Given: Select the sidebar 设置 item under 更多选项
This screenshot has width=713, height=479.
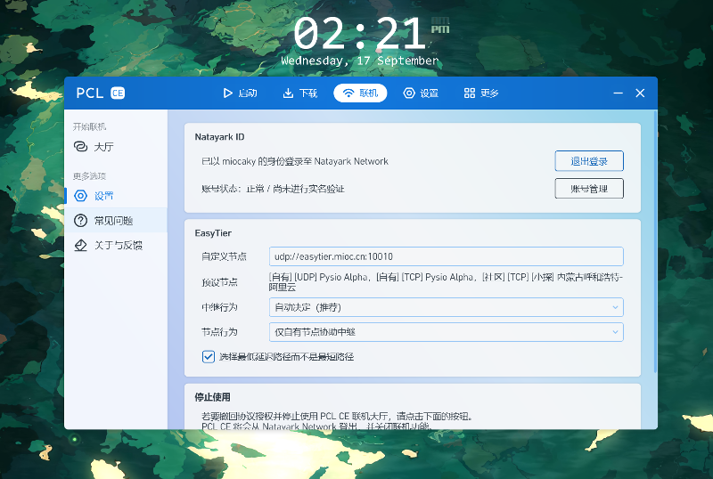Looking at the screenshot, I should (x=102, y=196).
